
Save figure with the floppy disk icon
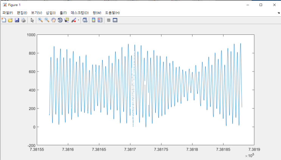pos(17,20)
